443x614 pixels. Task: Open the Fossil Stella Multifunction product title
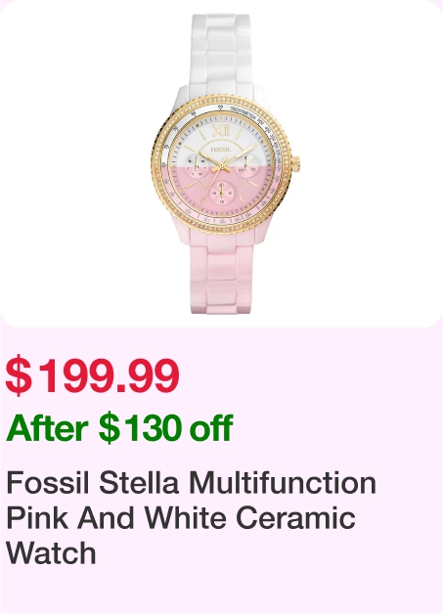tap(191, 517)
